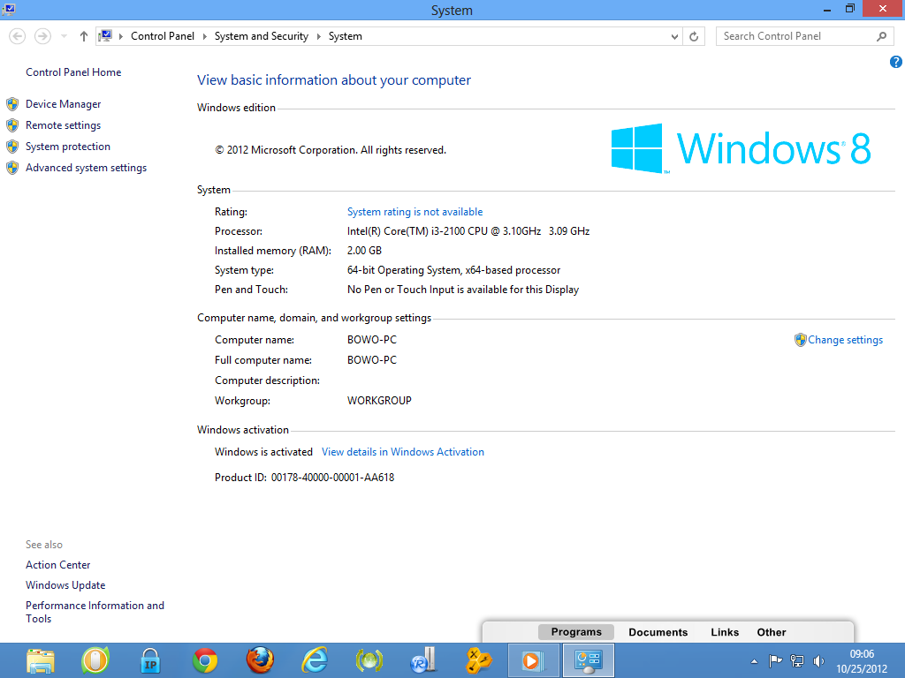Open Device Manager link
The width and height of the screenshot is (905, 678).
pyautogui.click(x=63, y=104)
